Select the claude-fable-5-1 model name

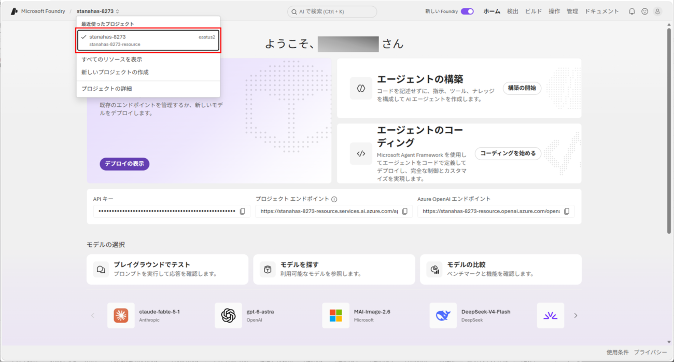pos(160,312)
